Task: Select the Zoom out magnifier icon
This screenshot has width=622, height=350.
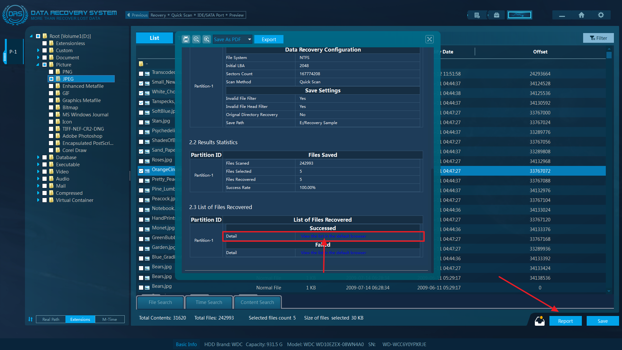Action: click(196, 39)
